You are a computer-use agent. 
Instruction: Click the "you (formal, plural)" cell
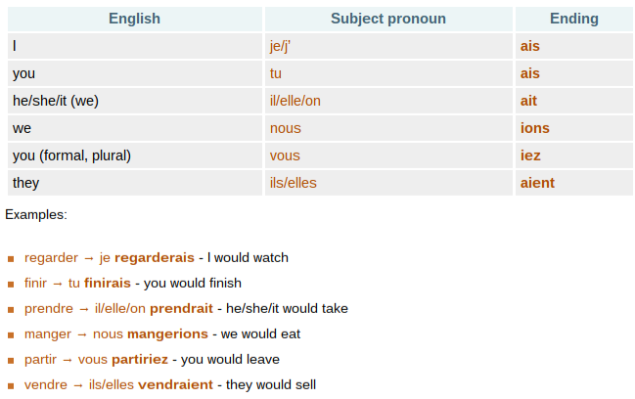coord(71,155)
